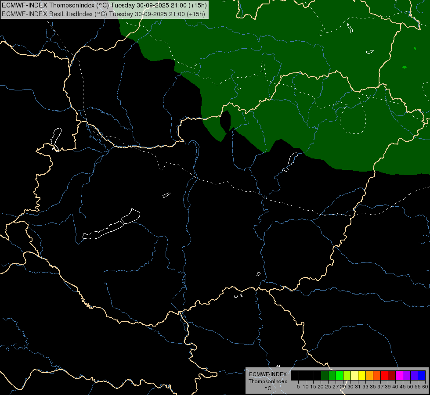
Task: Click the legend label ThompsonIndex
Action: click(268, 381)
